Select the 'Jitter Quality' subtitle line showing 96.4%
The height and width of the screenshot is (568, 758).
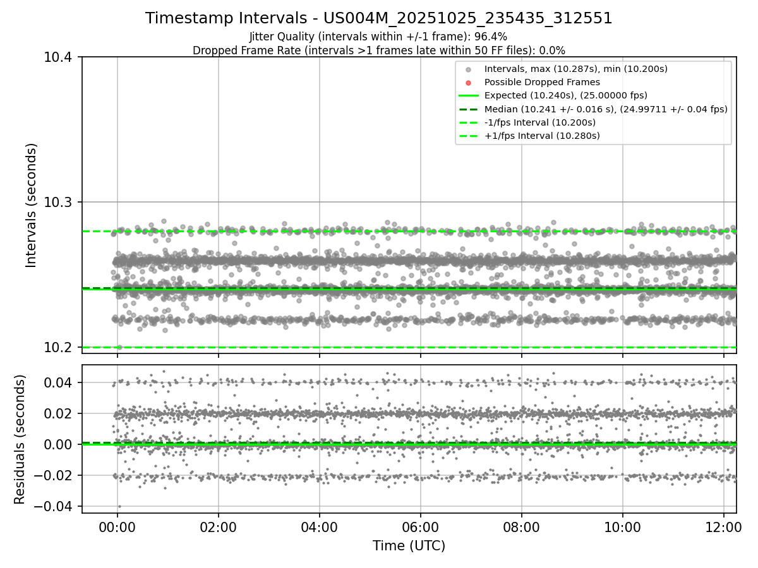(379, 37)
